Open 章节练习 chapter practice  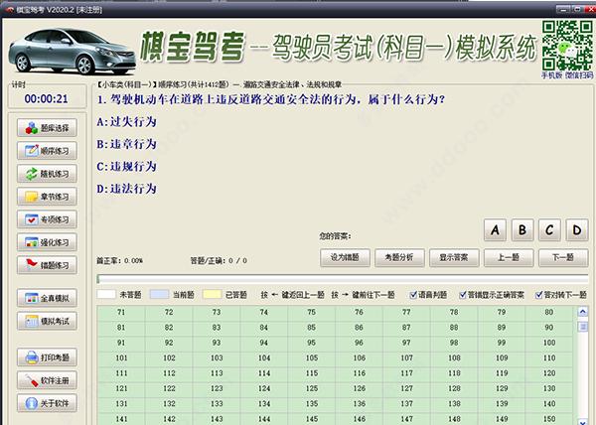pos(47,198)
